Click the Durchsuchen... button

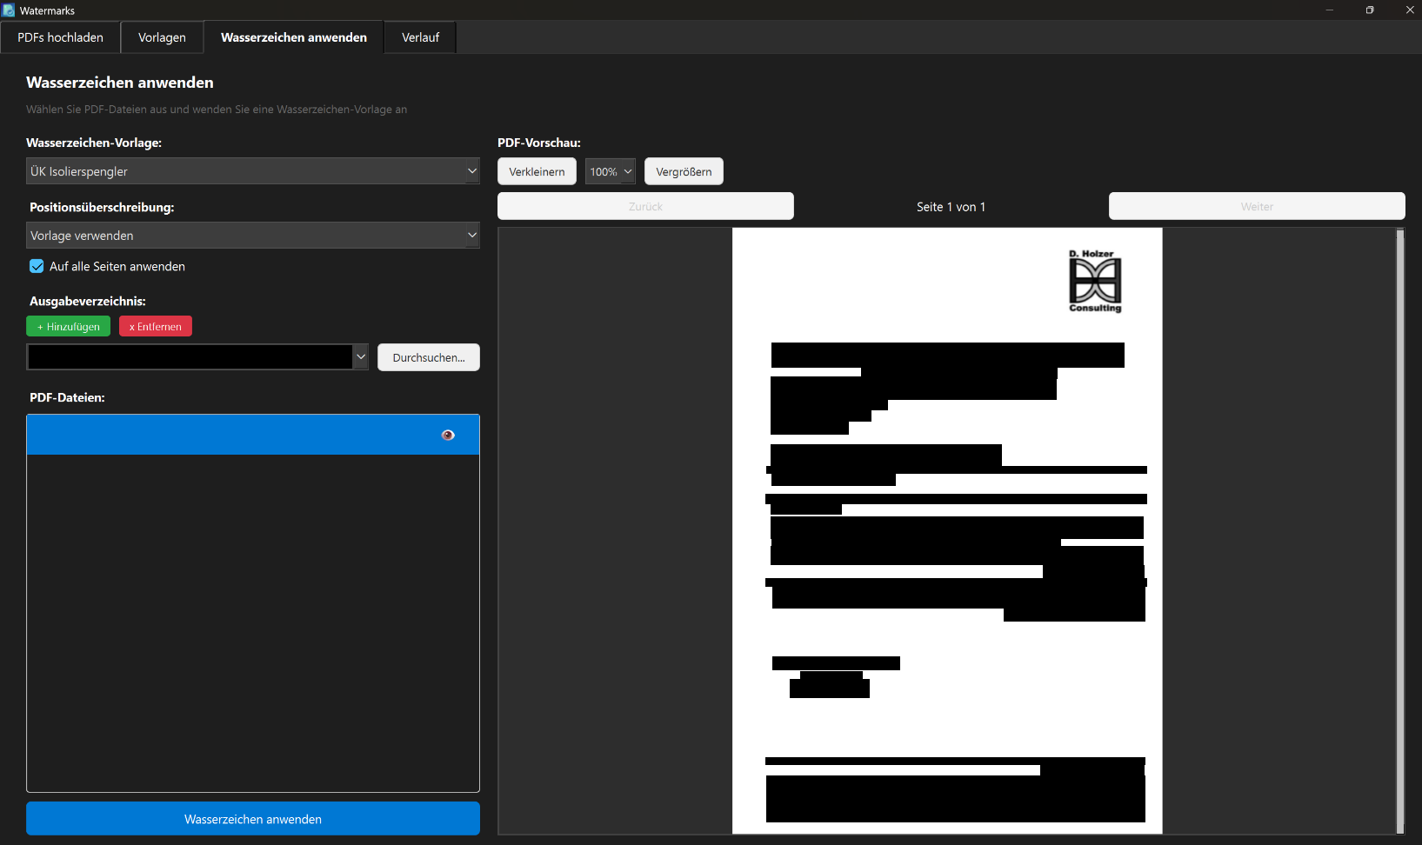click(x=429, y=357)
